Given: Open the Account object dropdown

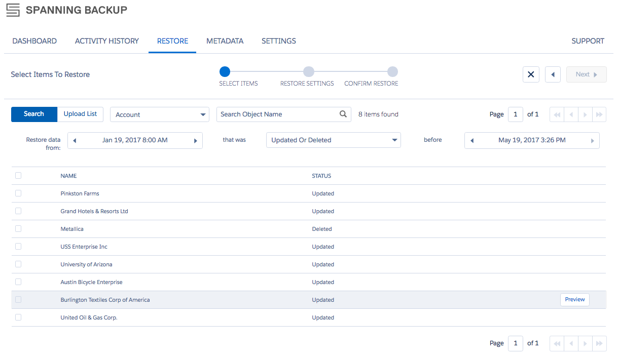Looking at the screenshot, I should pyautogui.click(x=159, y=114).
